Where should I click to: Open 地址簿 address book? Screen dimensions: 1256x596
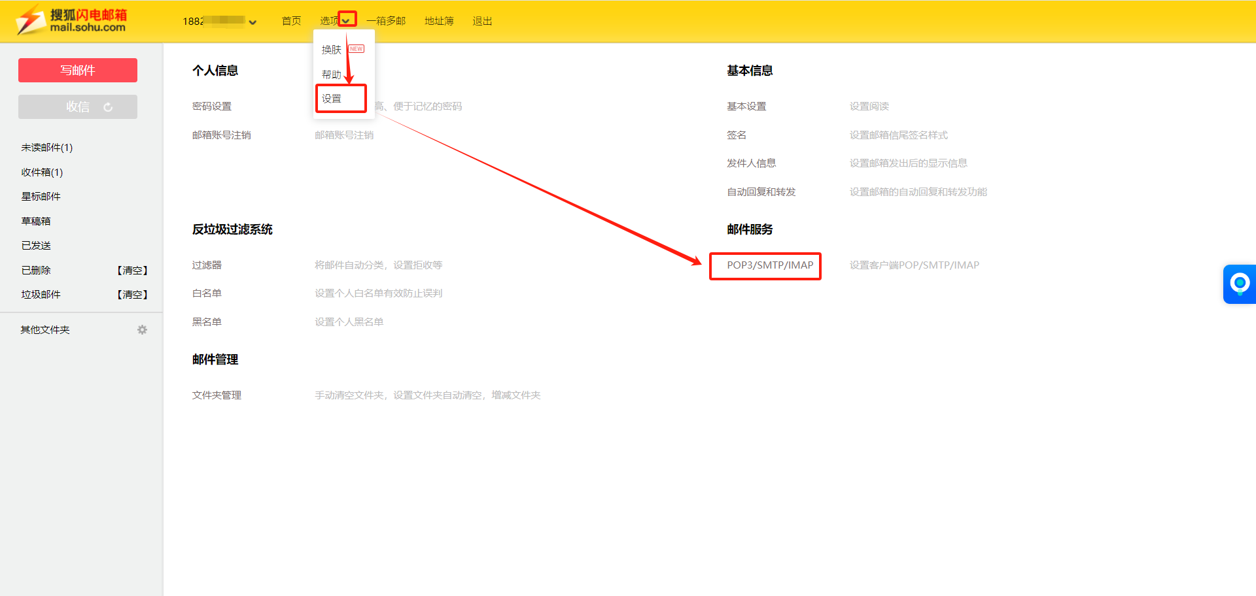[439, 21]
